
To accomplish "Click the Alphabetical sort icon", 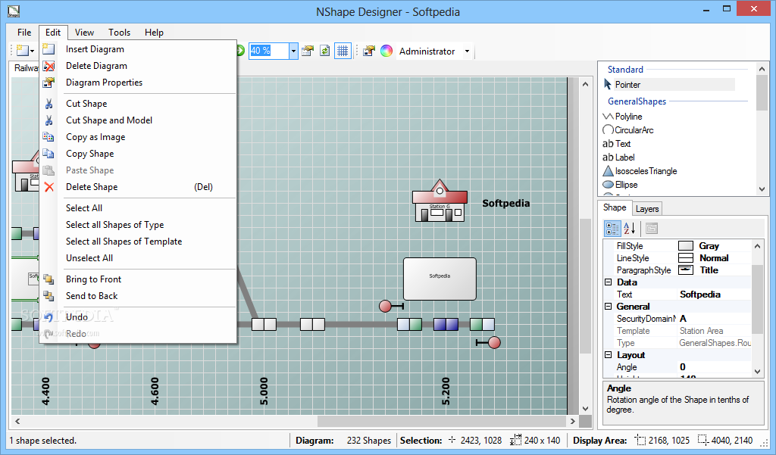I will [629, 229].
